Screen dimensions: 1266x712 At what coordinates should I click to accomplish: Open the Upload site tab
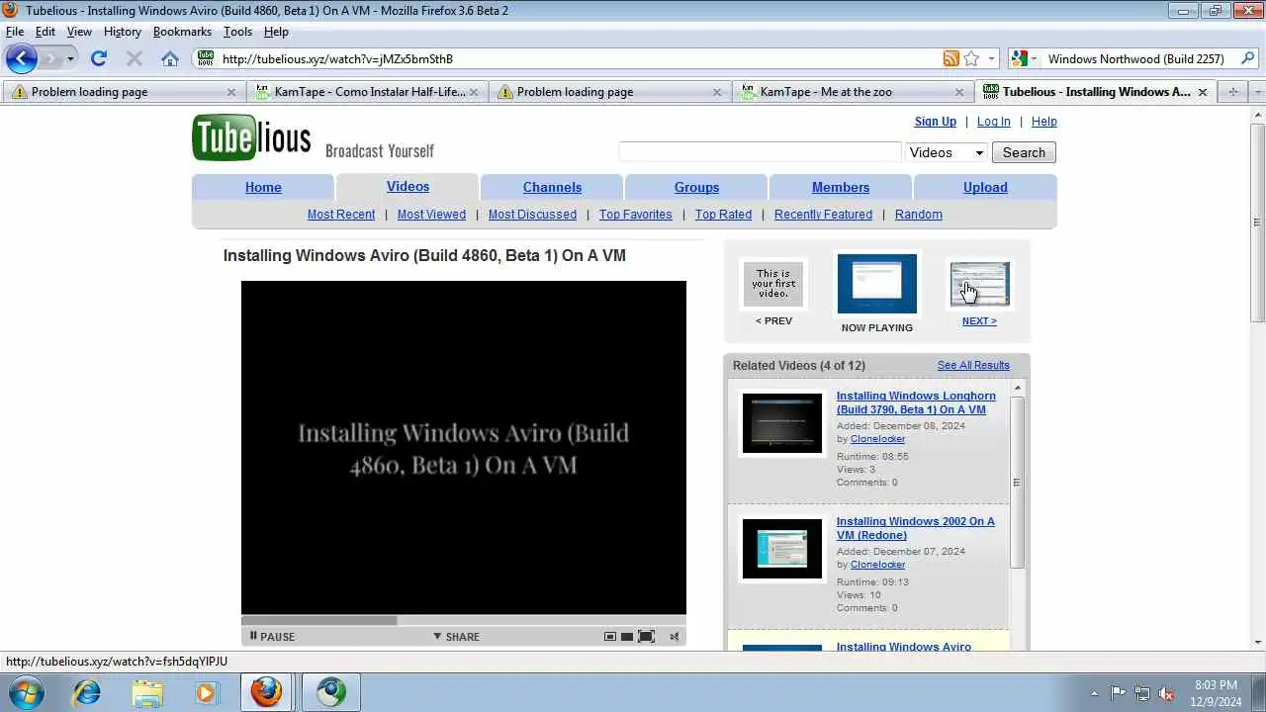click(985, 187)
